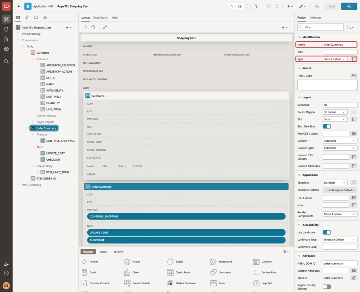Increment the page number stepper

(247, 5)
